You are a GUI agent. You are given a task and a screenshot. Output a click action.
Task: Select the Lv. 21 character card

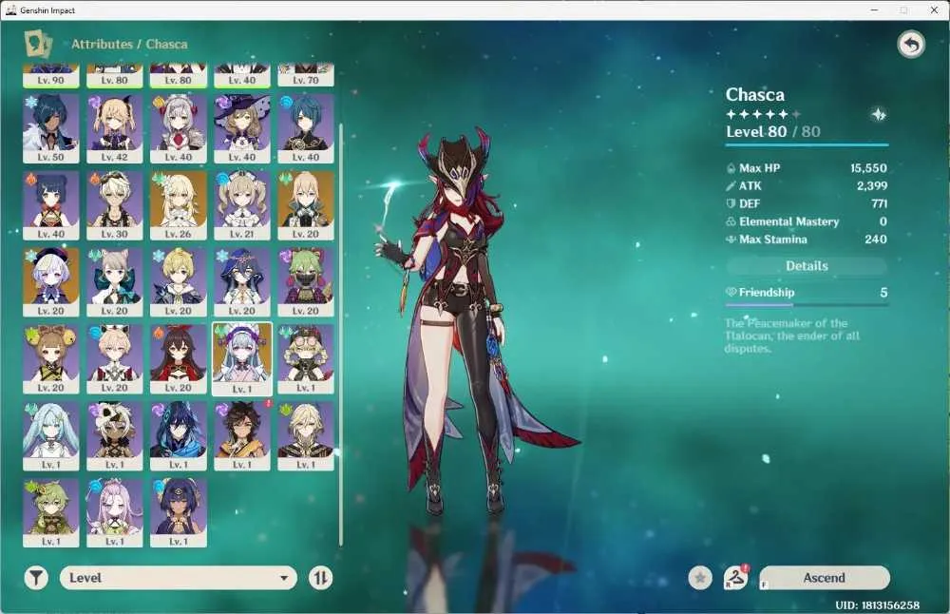[x=241, y=205]
